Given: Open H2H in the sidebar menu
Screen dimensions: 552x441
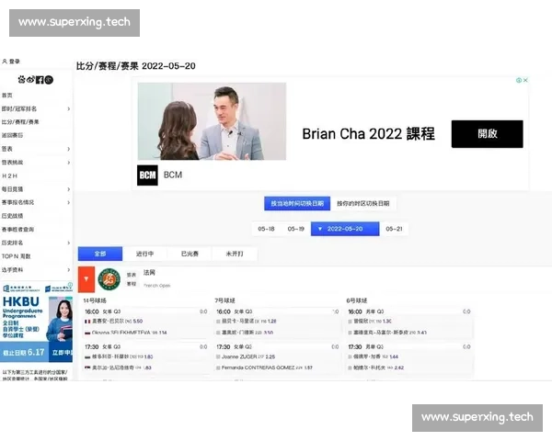Looking at the screenshot, I should [9, 175].
